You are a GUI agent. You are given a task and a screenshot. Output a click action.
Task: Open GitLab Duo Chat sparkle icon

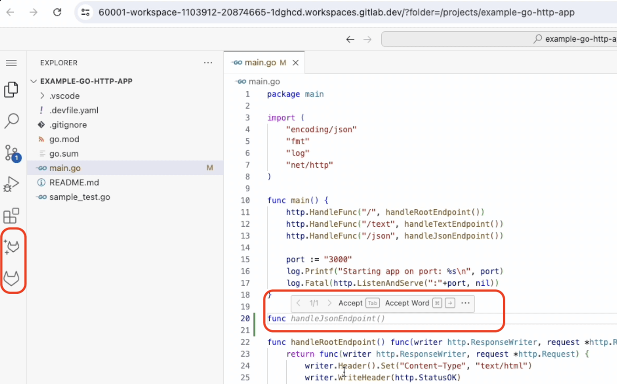point(12,246)
